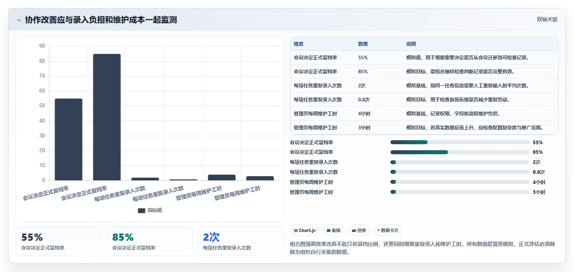Click the 55% value beside its progress bar
Image resolution: width=574 pixels, height=272 pixels.
[x=538, y=142]
